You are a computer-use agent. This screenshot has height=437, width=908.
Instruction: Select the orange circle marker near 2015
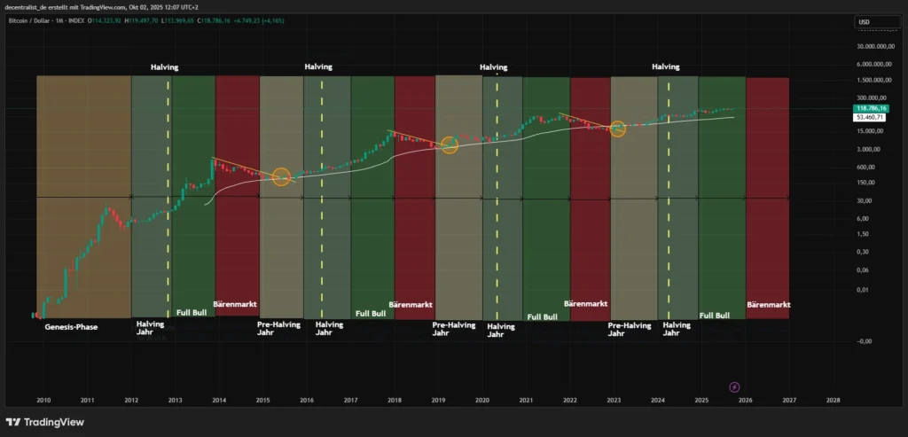[282, 177]
